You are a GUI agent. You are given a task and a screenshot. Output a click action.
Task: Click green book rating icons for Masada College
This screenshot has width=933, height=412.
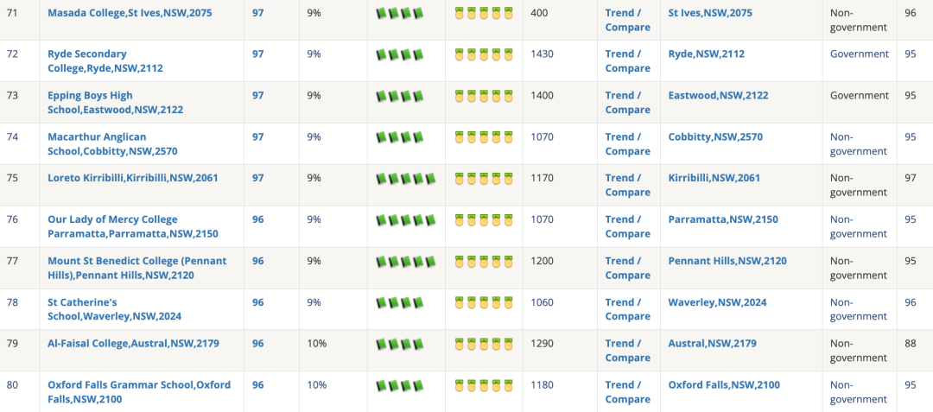point(400,13)
